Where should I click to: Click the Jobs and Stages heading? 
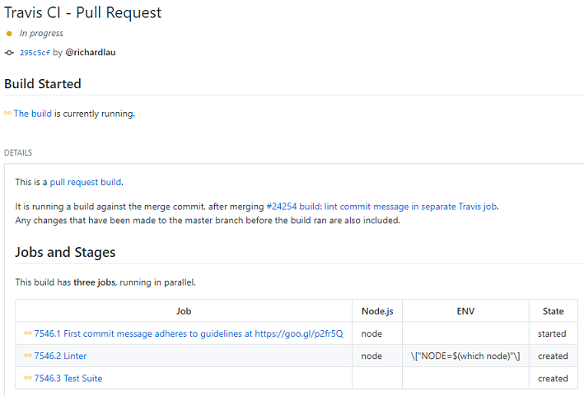[x=65, y=253]
